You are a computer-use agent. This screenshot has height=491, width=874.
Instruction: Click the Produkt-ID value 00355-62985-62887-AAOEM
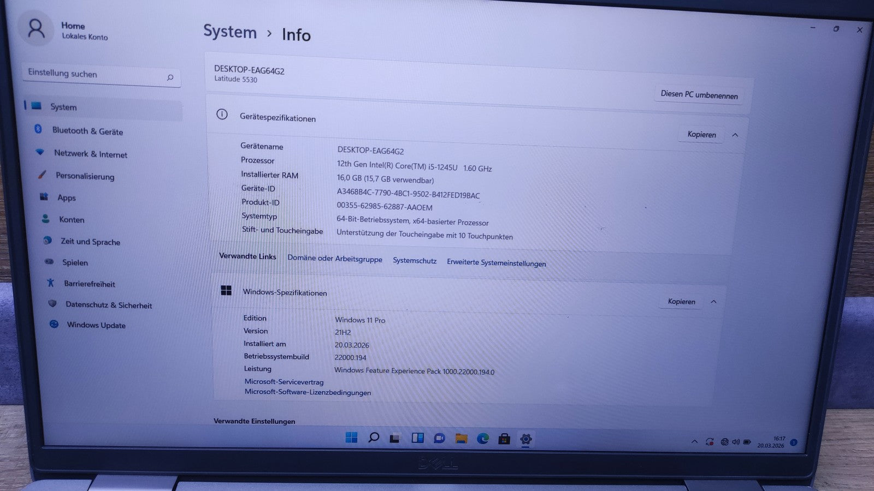(385, 206)
